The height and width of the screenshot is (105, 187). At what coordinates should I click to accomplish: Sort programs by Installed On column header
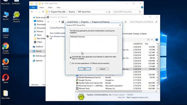(x=138, y=44)
